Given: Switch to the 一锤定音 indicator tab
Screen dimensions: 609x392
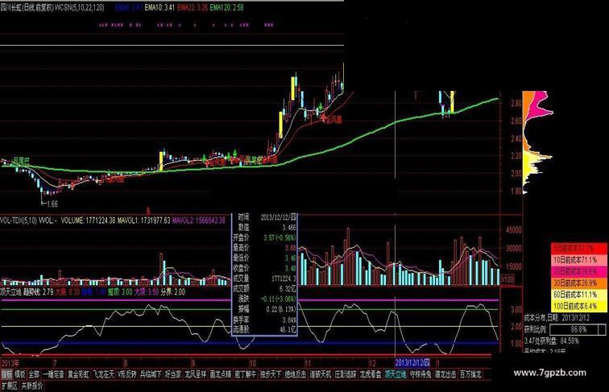Looking at the screenshot, I should (54, 374).
